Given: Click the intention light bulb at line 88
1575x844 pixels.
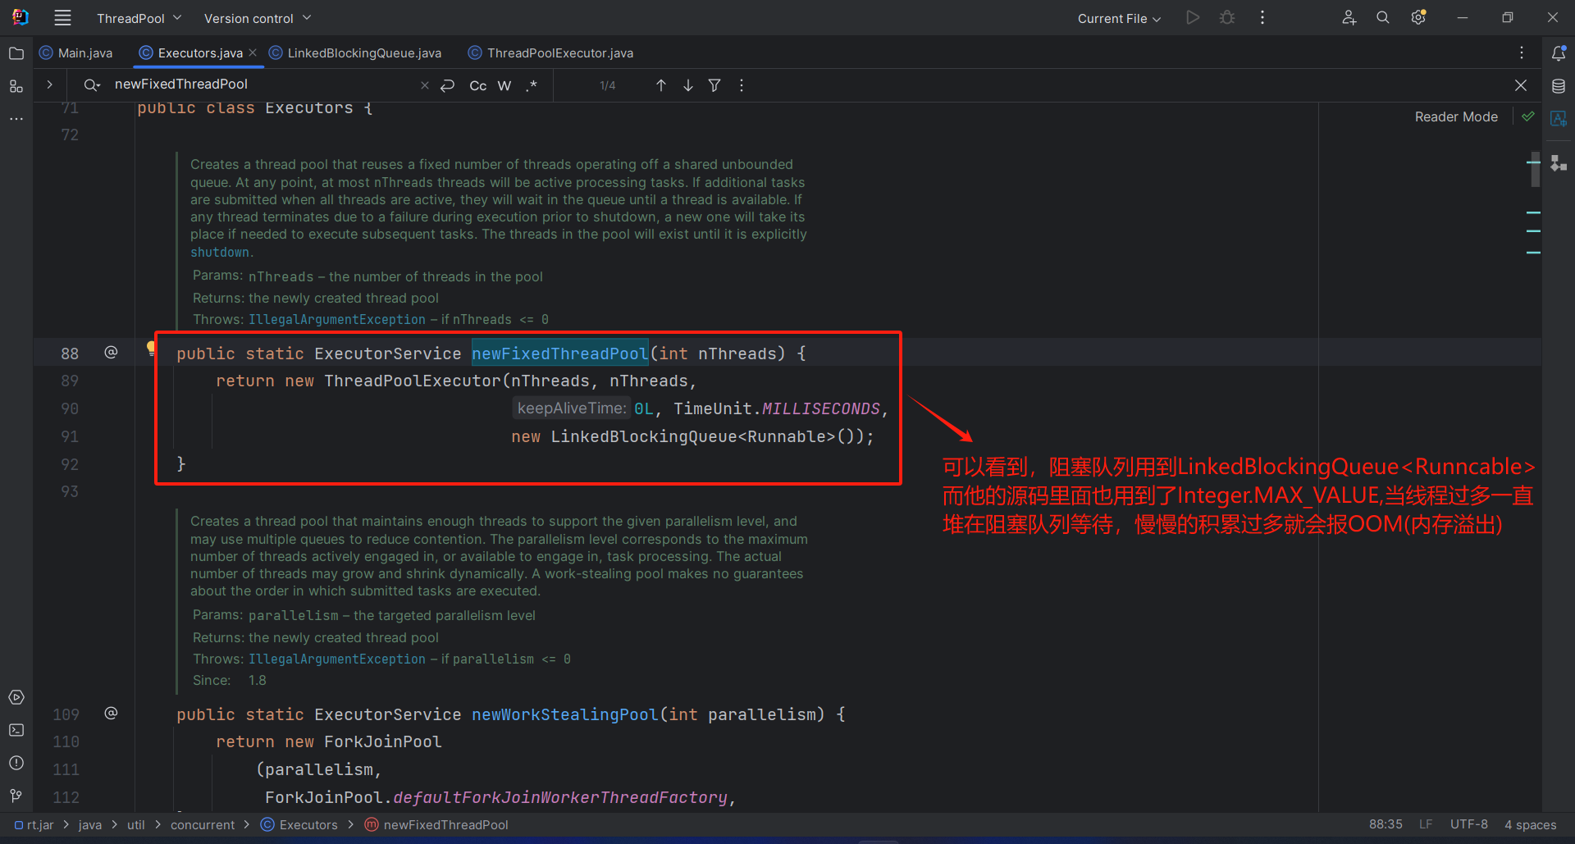Looking at the screenshot, I should 151,349.
